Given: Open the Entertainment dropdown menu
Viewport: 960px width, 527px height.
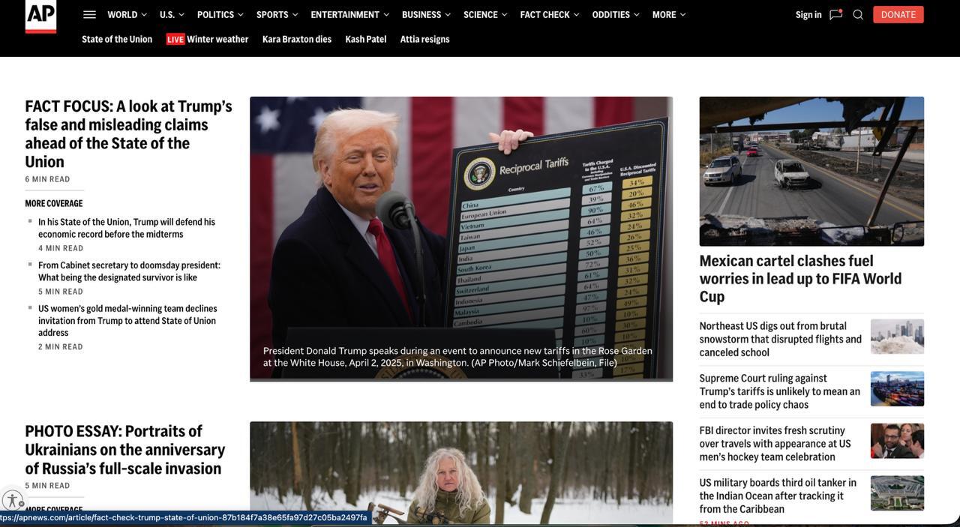Looking at the screenshot, I should click(x=349, y=15).
